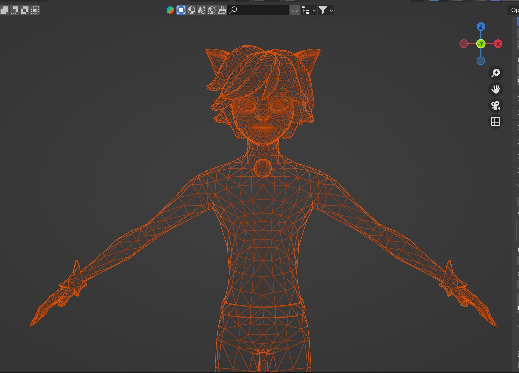Click the unlabeled negative Z axis circle

tap(481, 61)
